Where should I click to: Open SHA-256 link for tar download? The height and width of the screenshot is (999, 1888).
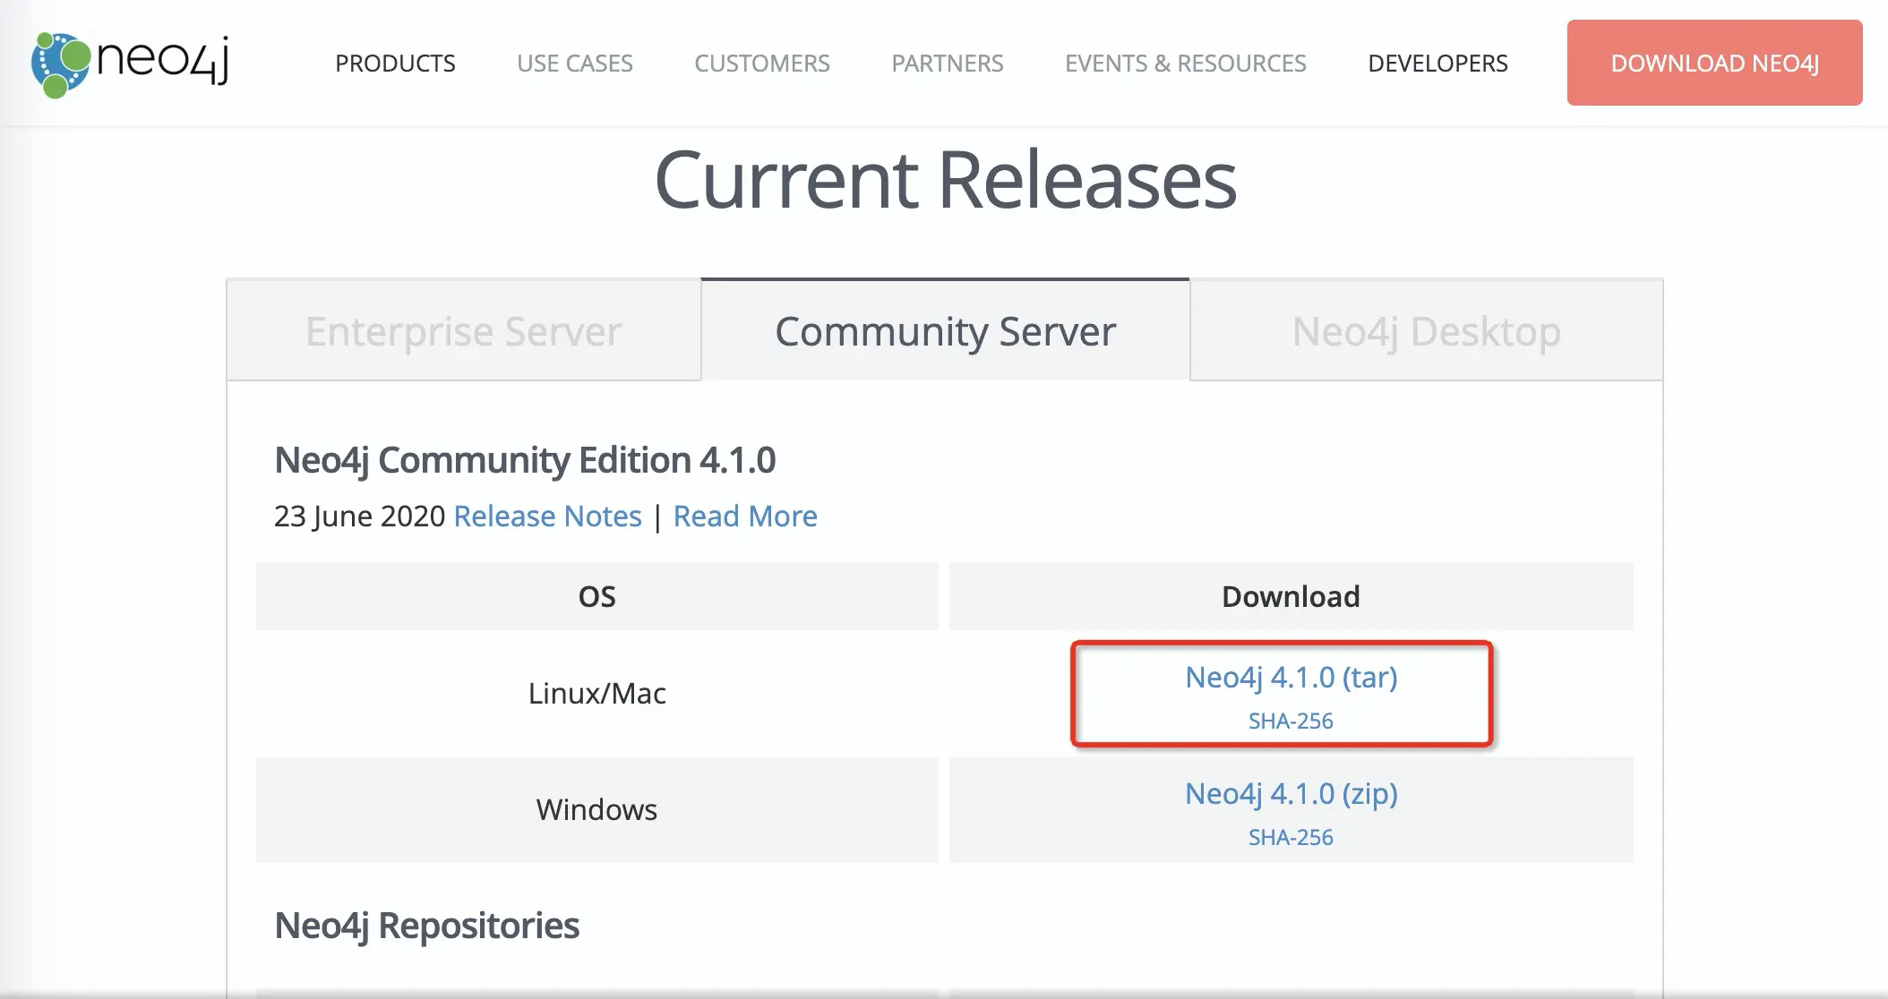[1291, 721]
